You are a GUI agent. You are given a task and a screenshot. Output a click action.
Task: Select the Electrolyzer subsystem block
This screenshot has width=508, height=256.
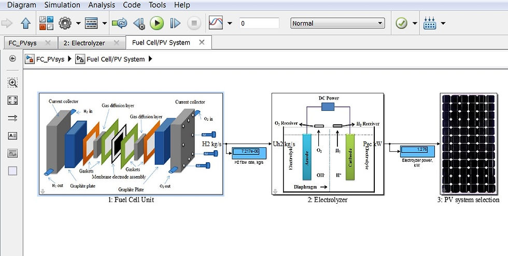(328, 144)
